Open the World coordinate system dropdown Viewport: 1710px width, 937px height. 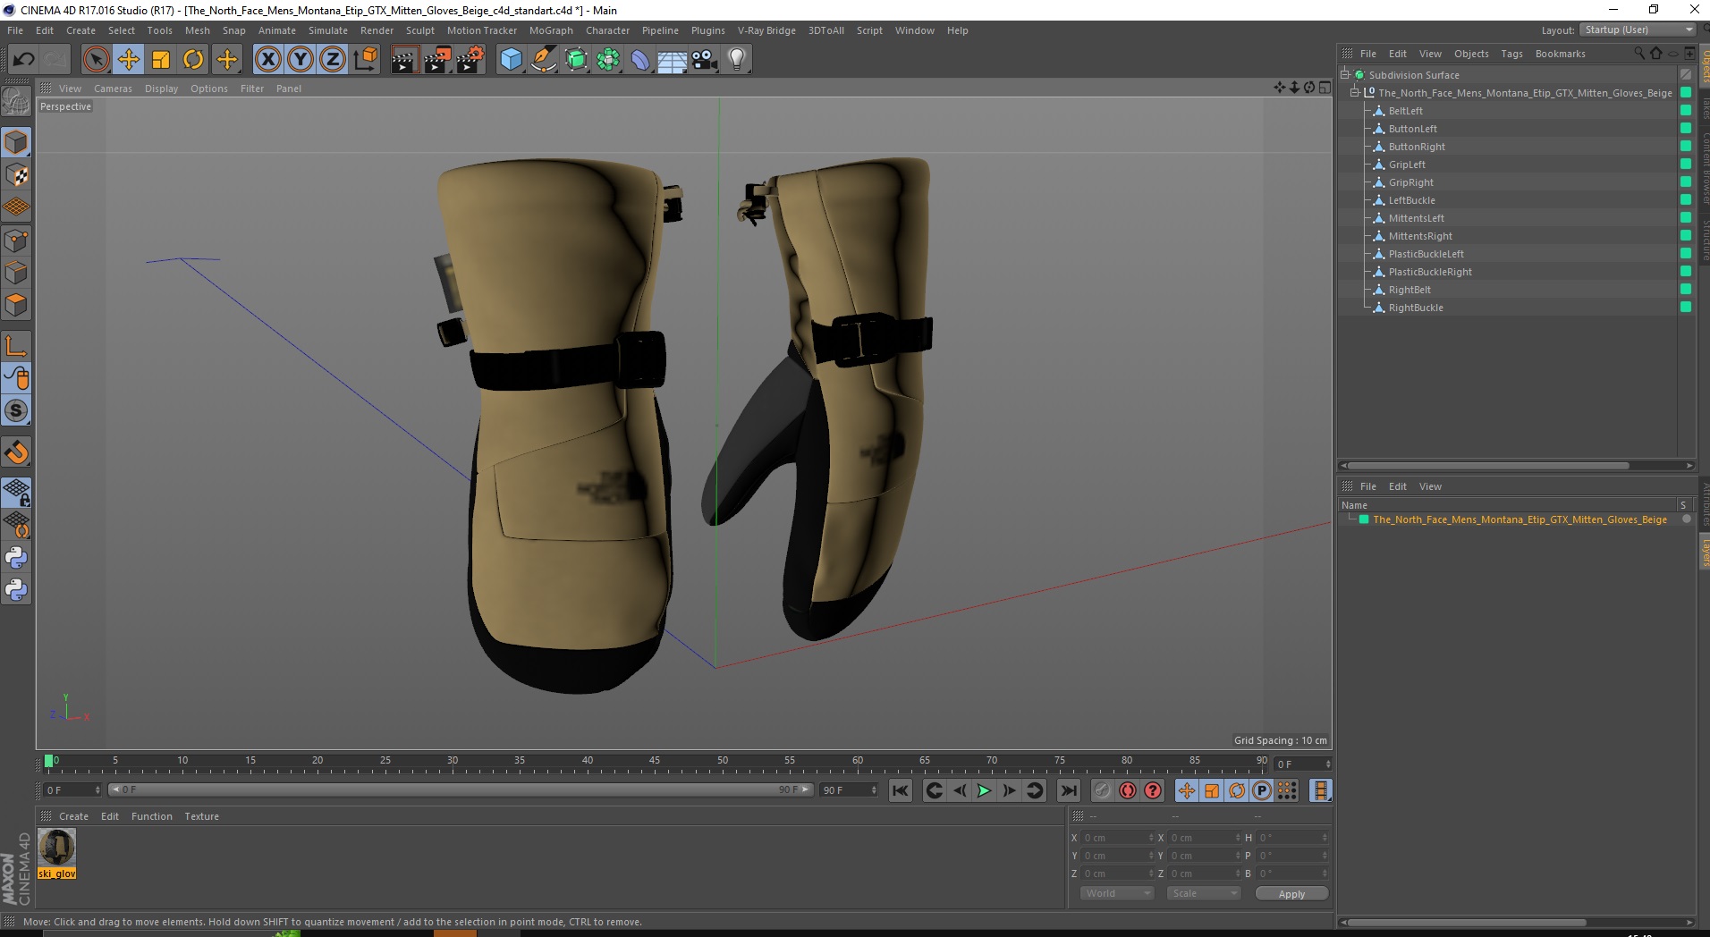[1117, 893]
